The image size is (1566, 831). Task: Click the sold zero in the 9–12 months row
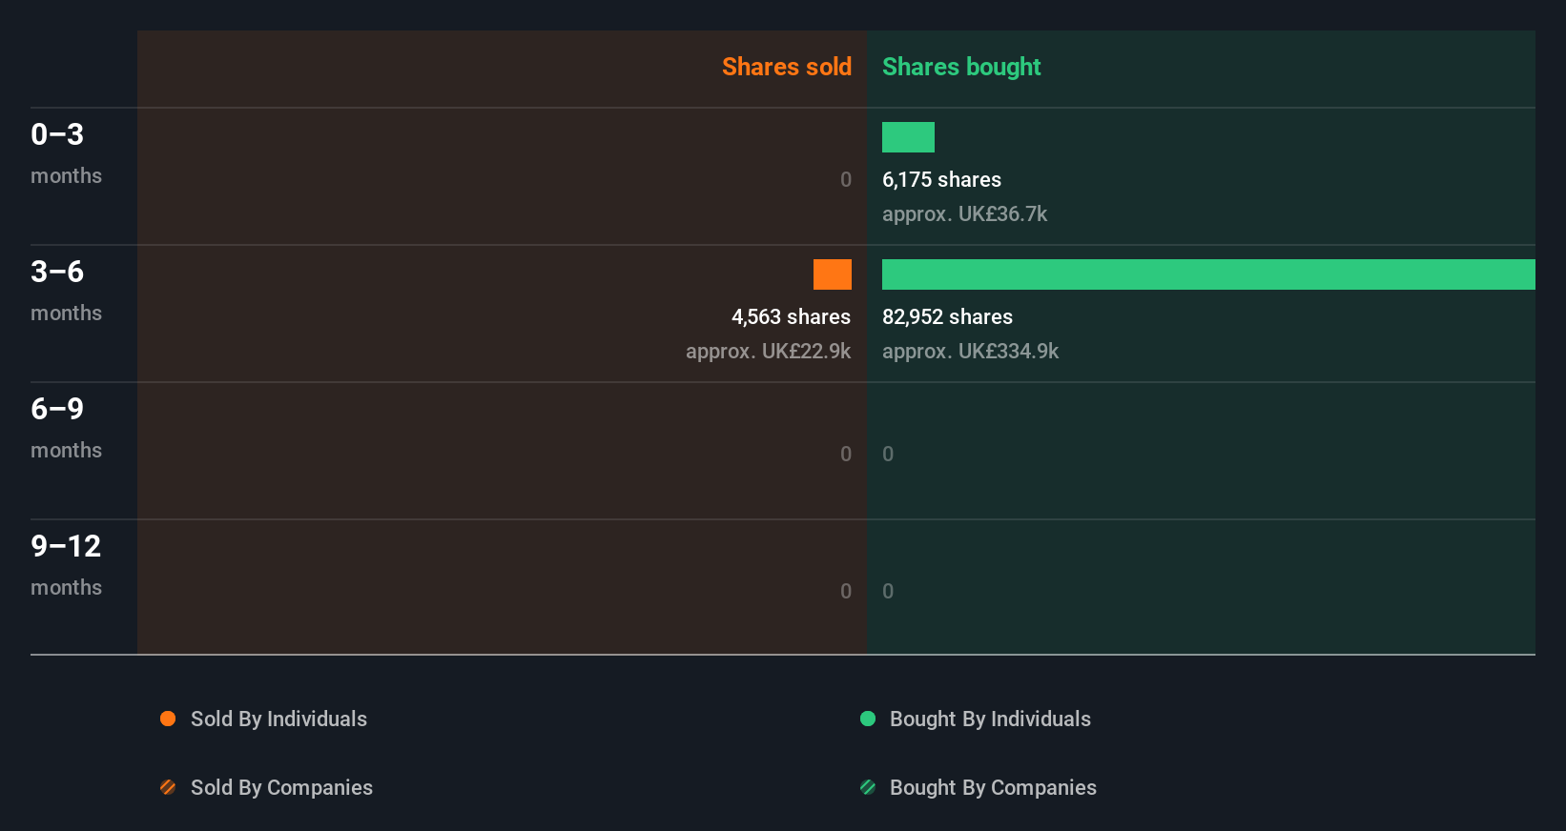[x=846, y=591]
